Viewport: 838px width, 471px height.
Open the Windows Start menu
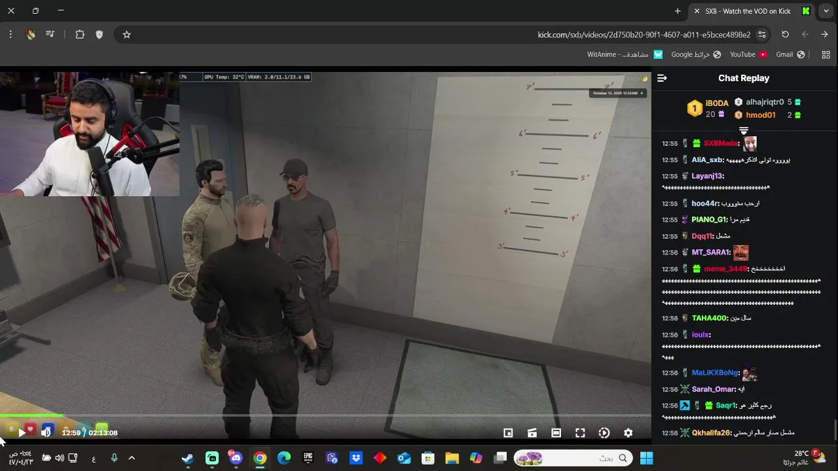click(x=646, y=458)
